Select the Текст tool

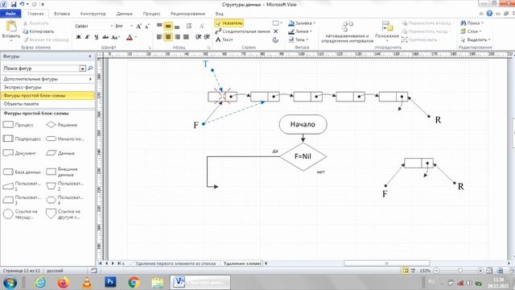pos(224,39)
